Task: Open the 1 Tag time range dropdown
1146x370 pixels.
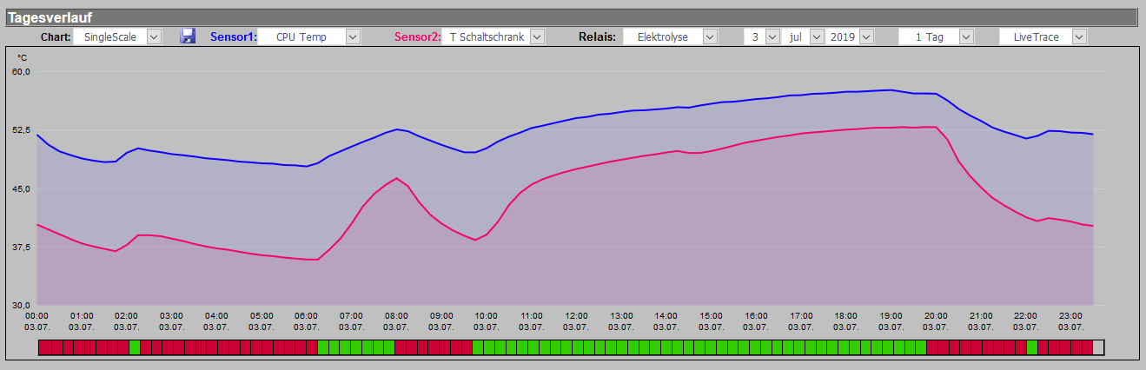Action: click(x=936, y=36)
